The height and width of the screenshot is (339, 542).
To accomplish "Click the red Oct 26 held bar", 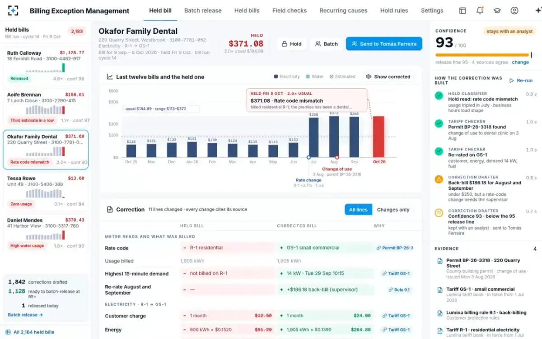I will (378, 137).
